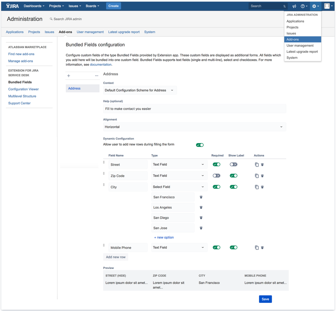This screenshot has width=336, height=311.
Task: Open the Alignment Horizontal dropdown
Action: 194,127
